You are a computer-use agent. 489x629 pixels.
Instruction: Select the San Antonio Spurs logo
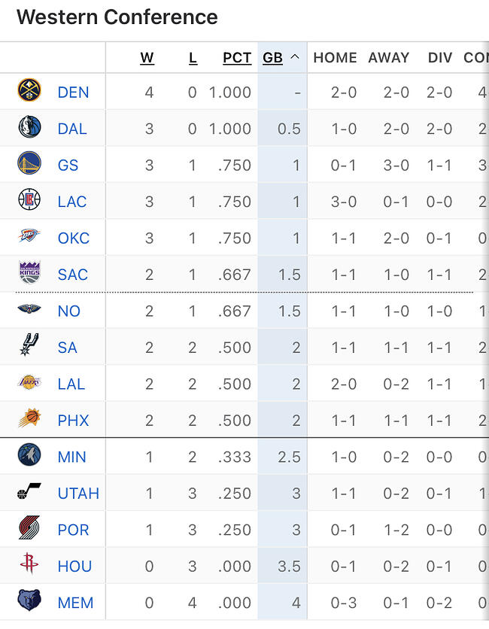29,347
